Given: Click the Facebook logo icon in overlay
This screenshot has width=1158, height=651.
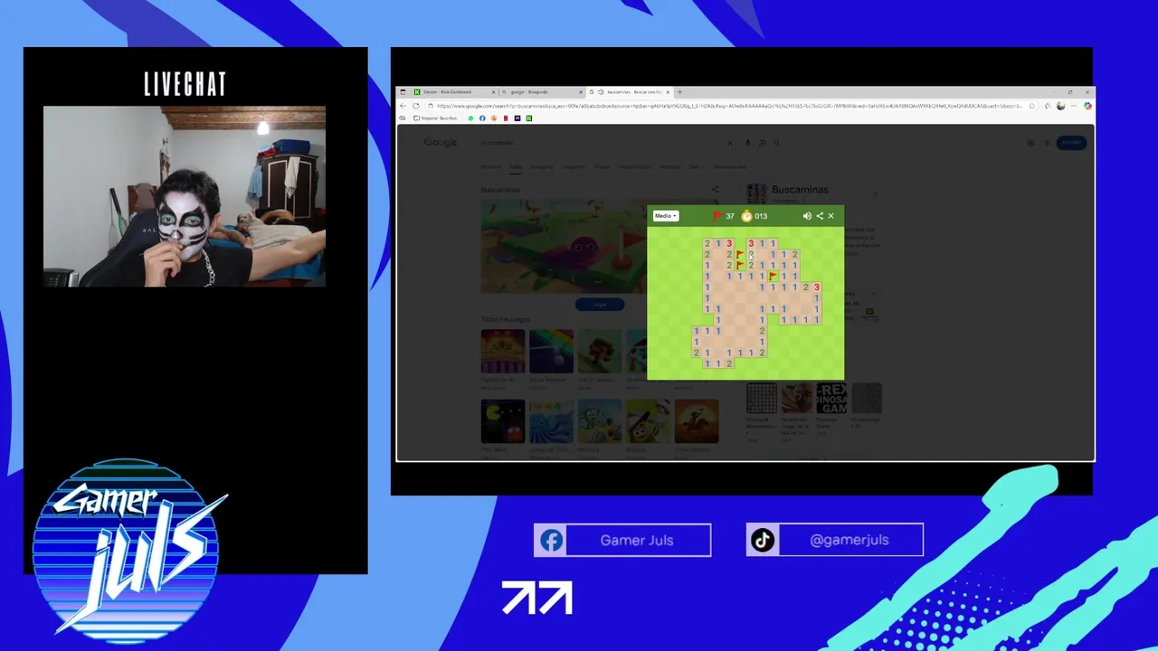Looking at the screenshot, I should (x=552, y=540).
